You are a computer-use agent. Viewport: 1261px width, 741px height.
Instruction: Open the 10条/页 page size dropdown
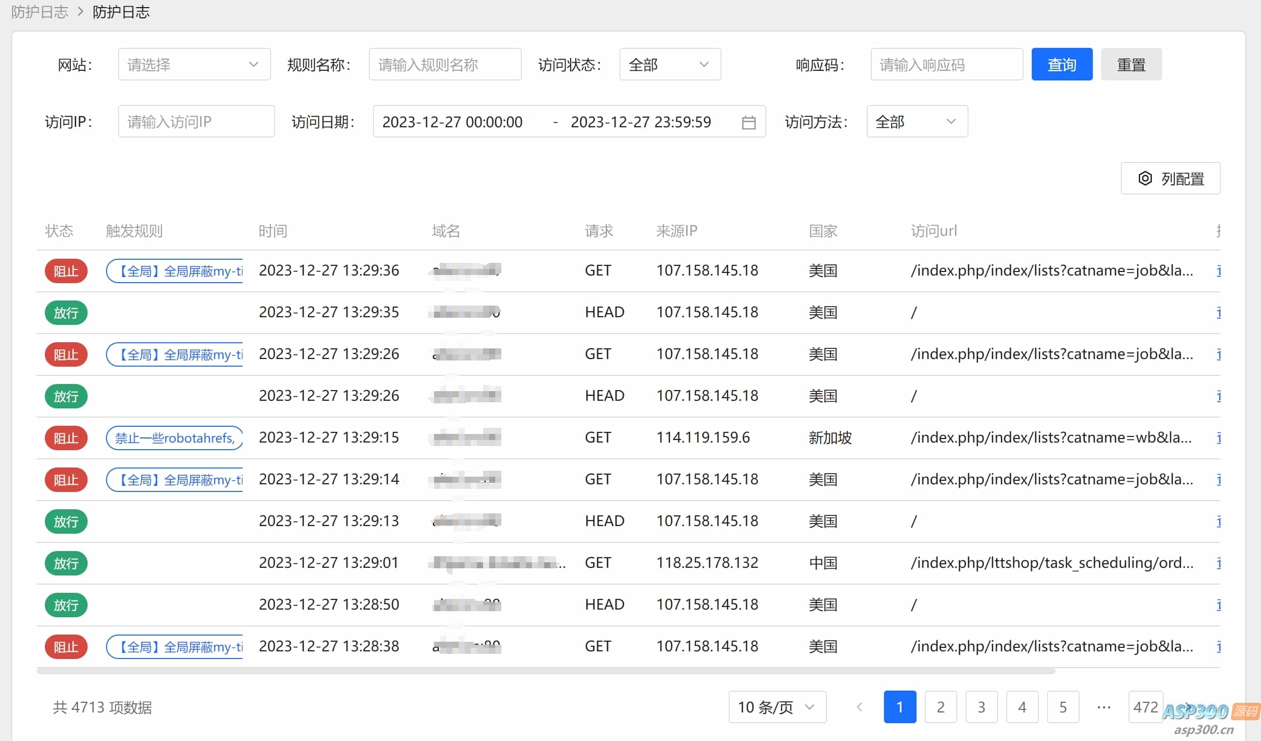click(x=776, y=707)
